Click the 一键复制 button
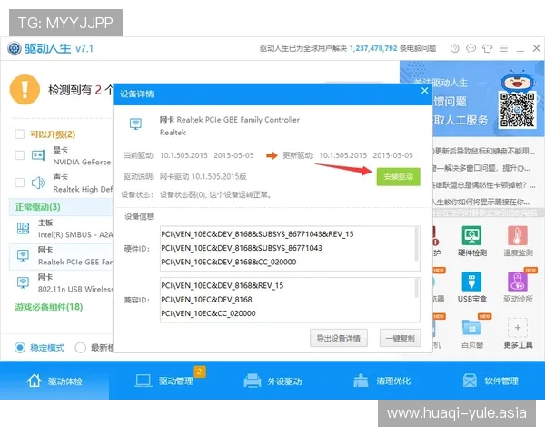545x436 pixels. coord(400,338)
